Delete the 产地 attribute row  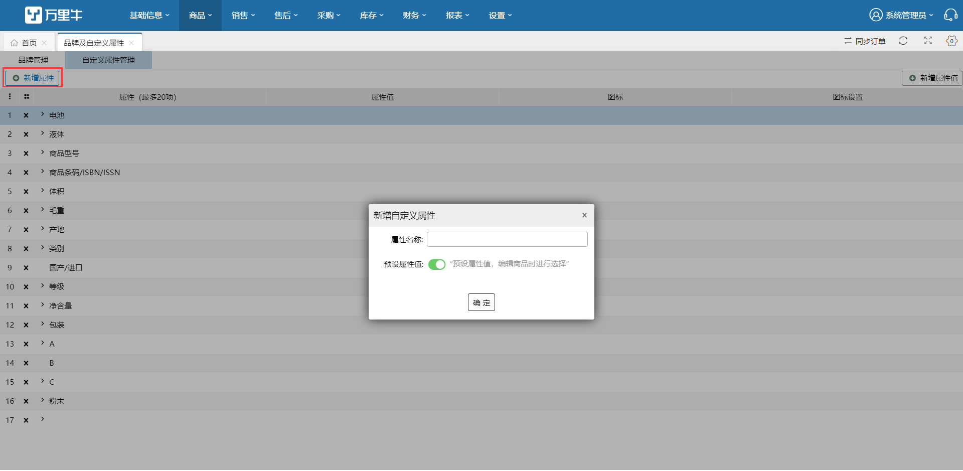(26, 230)
